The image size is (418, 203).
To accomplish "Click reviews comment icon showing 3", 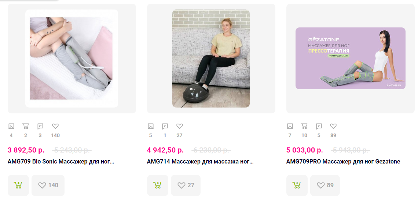I will point(40,126).
